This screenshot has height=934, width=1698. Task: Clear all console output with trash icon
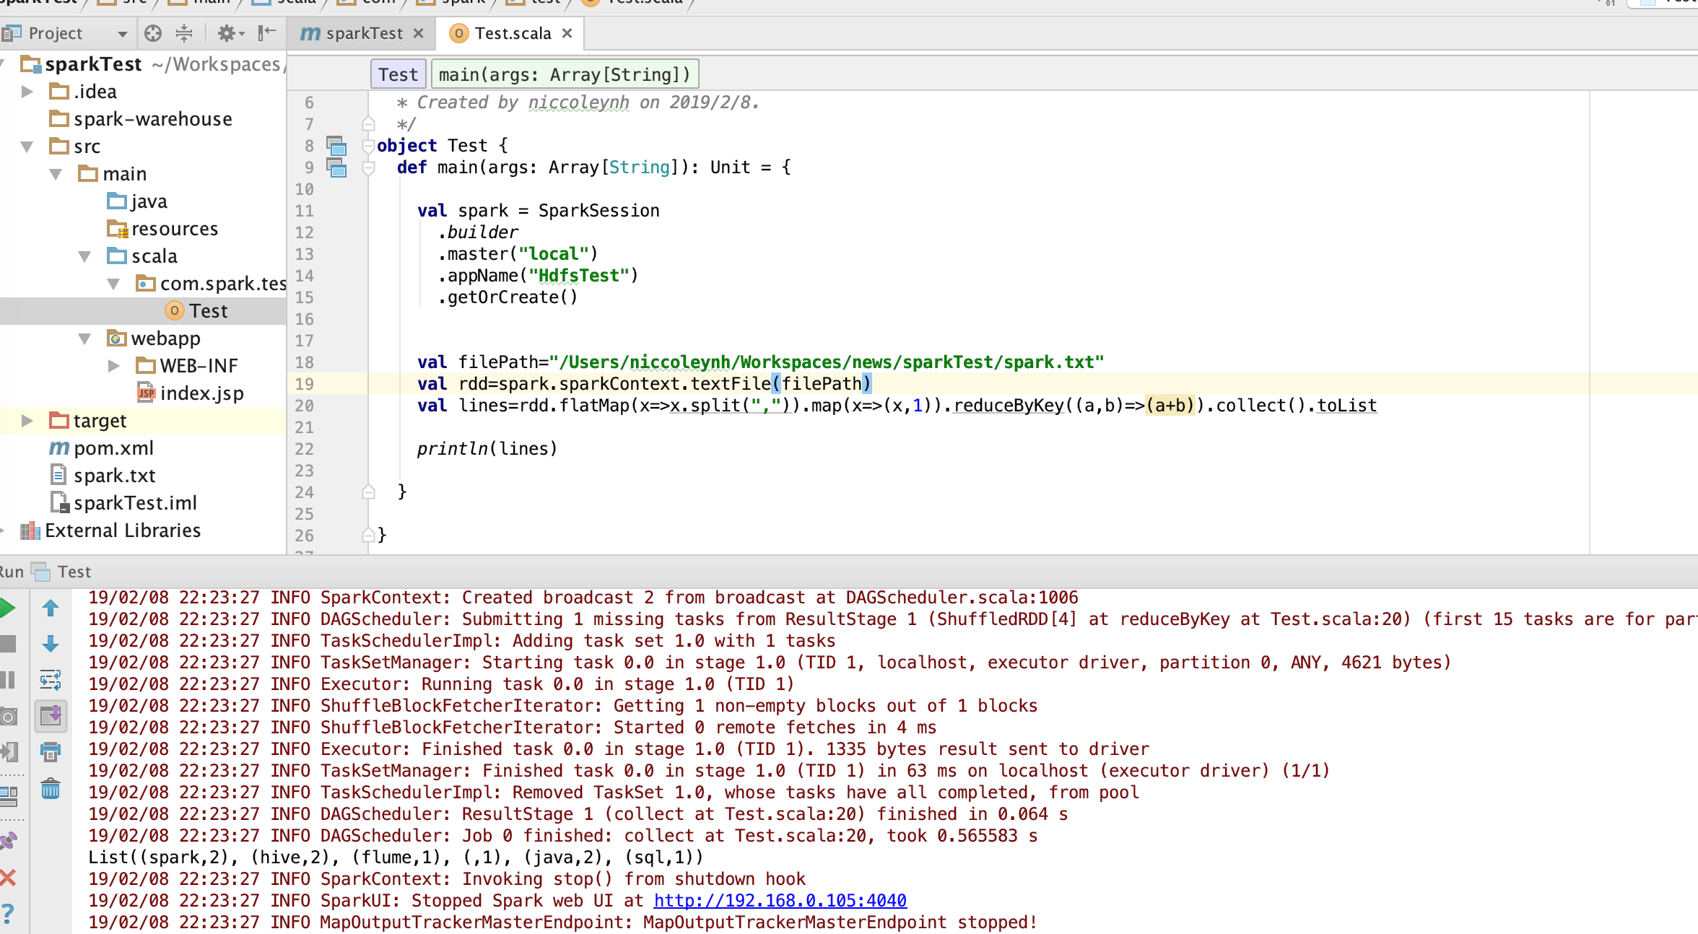coord(51,788)
